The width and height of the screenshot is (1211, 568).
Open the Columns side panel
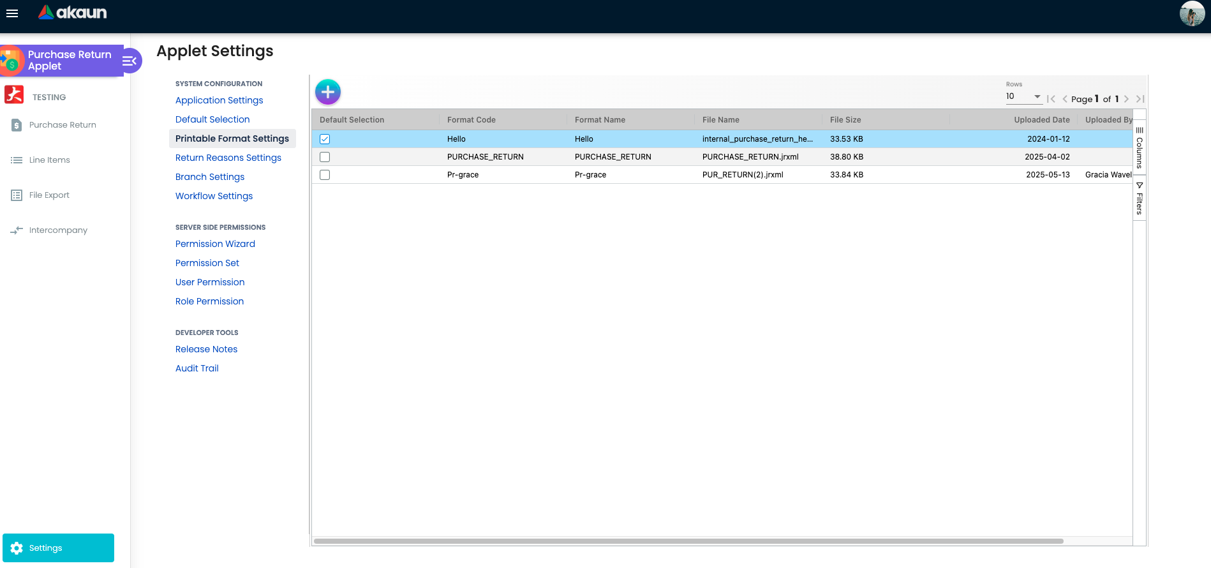pyautogui.click(x=1140, y=147)
